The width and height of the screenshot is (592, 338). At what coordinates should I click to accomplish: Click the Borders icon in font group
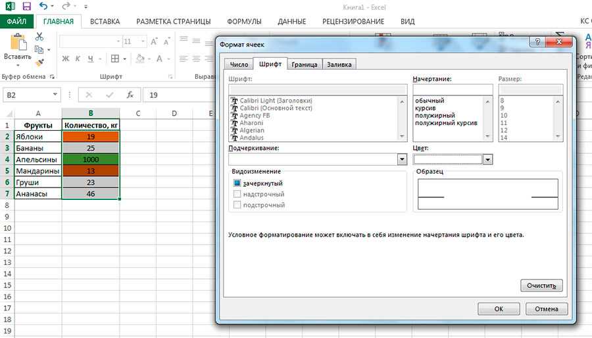pyautogui.click(x=114, y=59)
